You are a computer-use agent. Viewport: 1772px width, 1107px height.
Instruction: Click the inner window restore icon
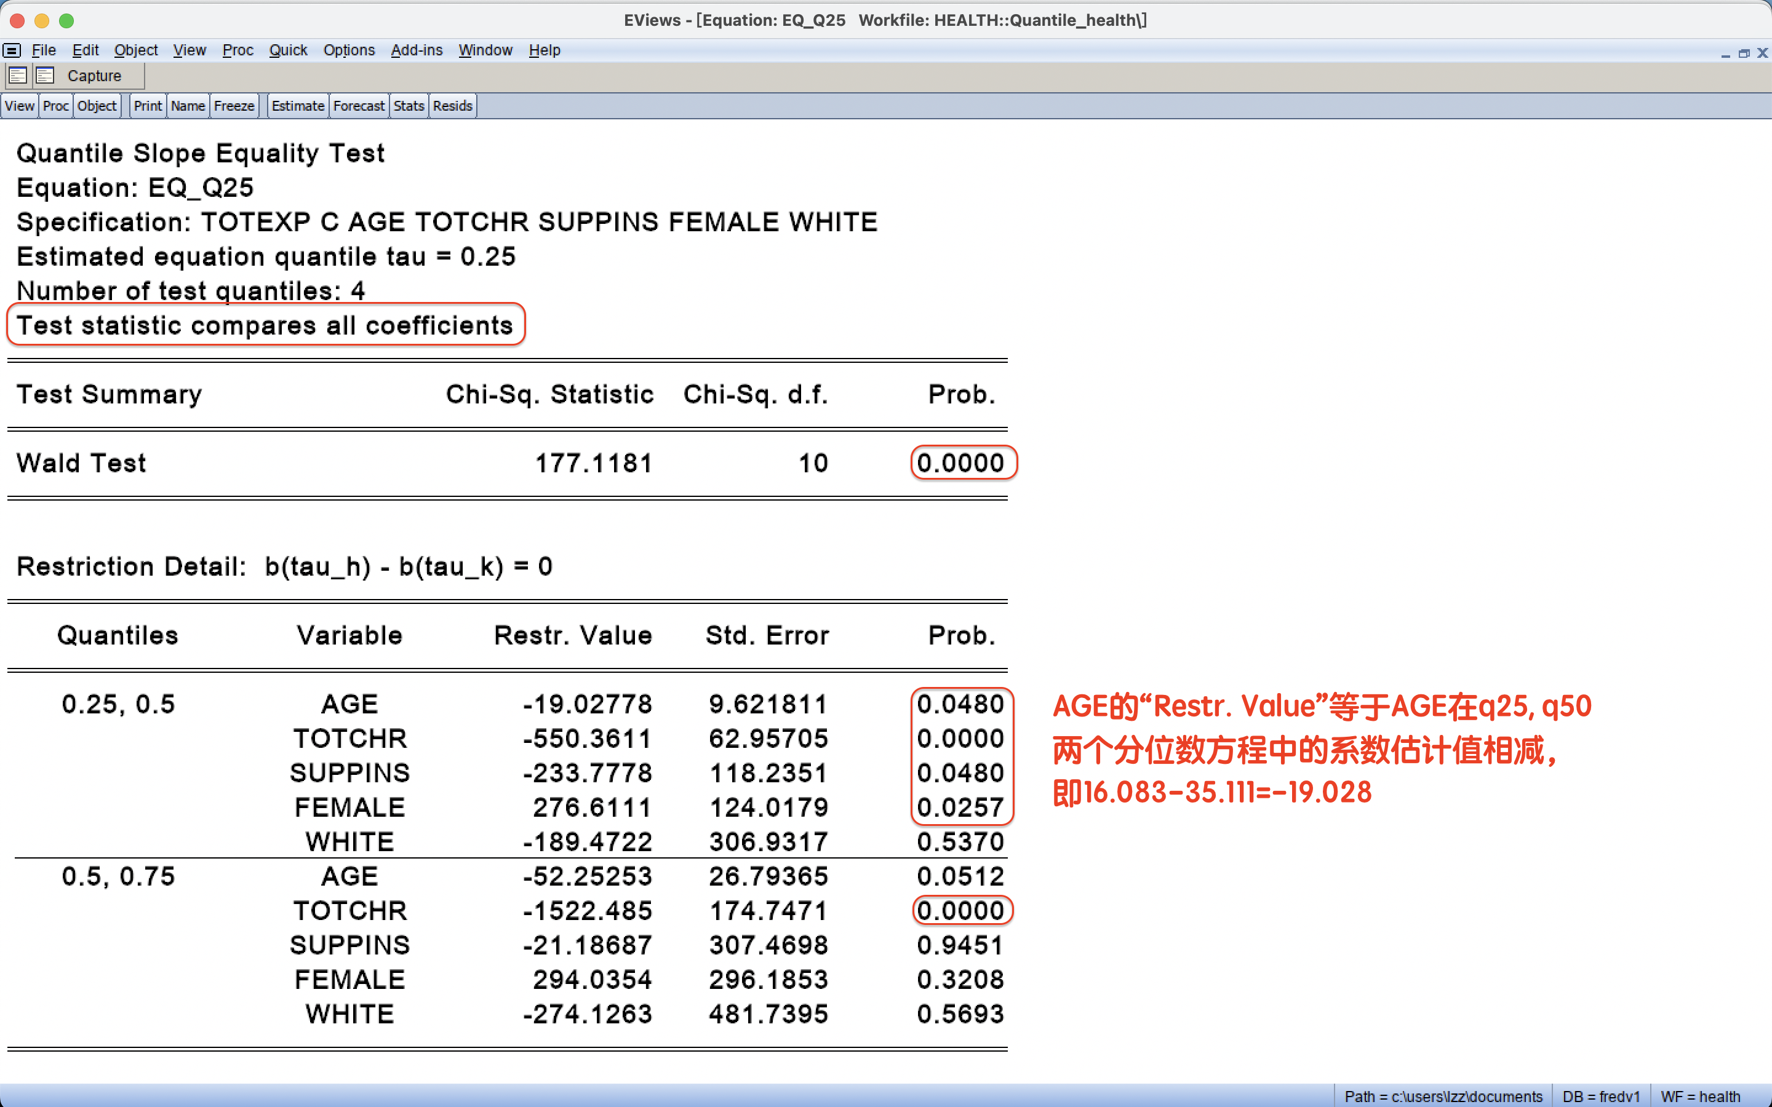(x=1744, y=53)
